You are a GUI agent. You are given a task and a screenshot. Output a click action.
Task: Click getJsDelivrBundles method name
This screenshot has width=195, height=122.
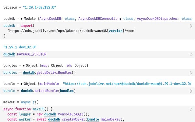click(x=54, y=73)
